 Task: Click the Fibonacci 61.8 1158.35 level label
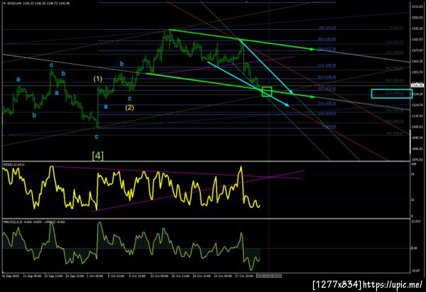coord(327,65)
